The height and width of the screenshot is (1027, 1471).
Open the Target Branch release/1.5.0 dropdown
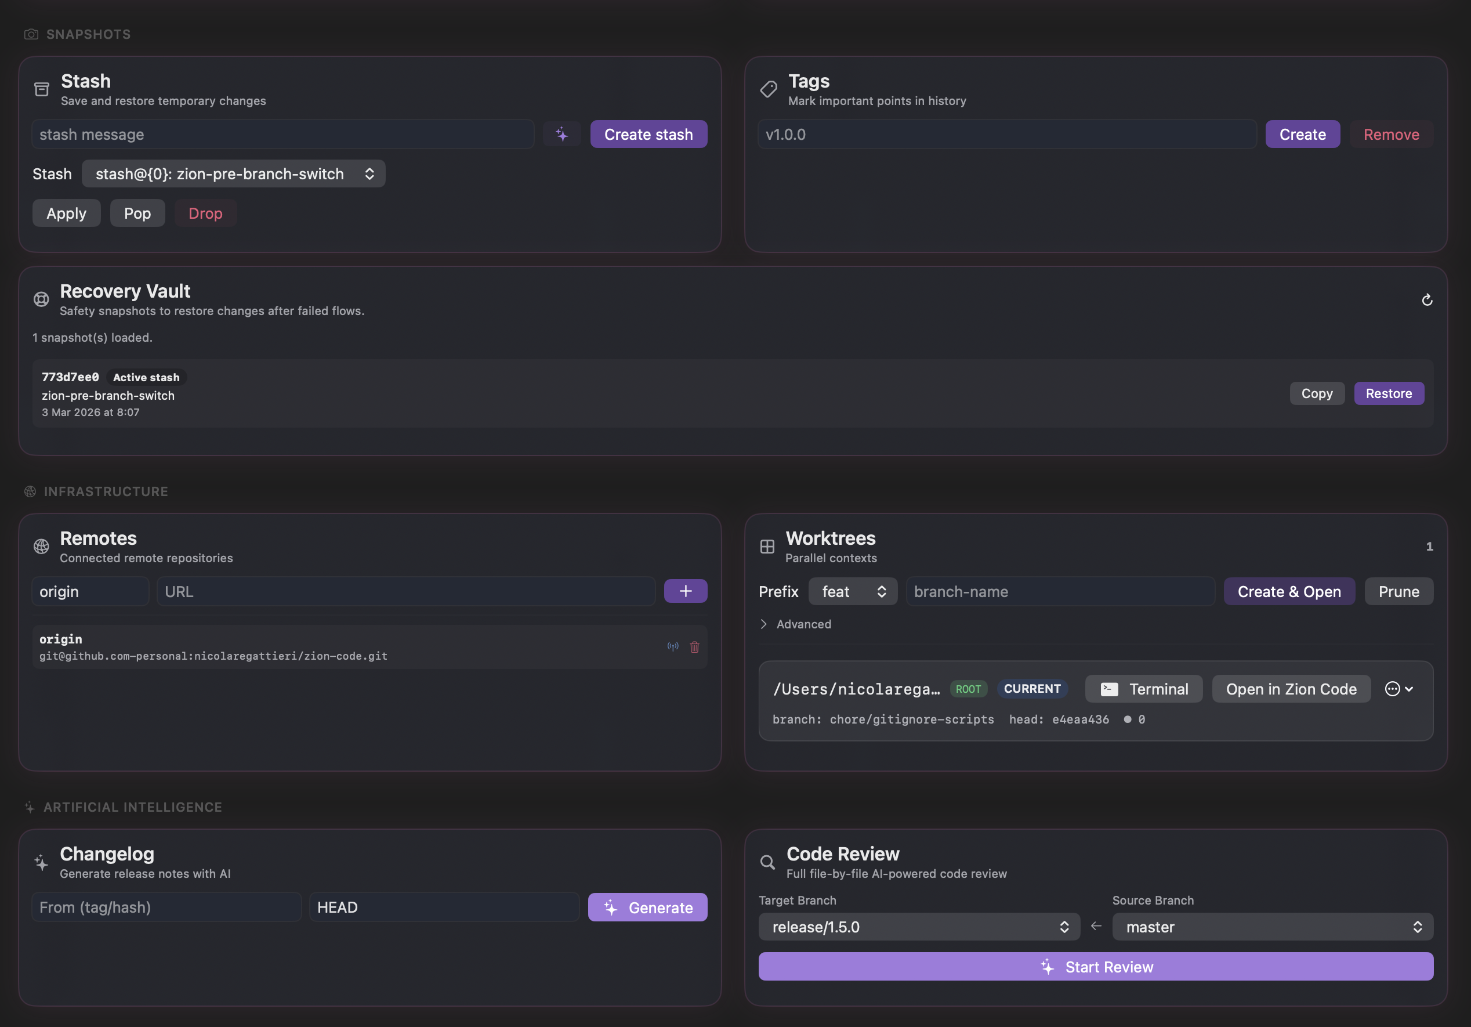(918, 927)
